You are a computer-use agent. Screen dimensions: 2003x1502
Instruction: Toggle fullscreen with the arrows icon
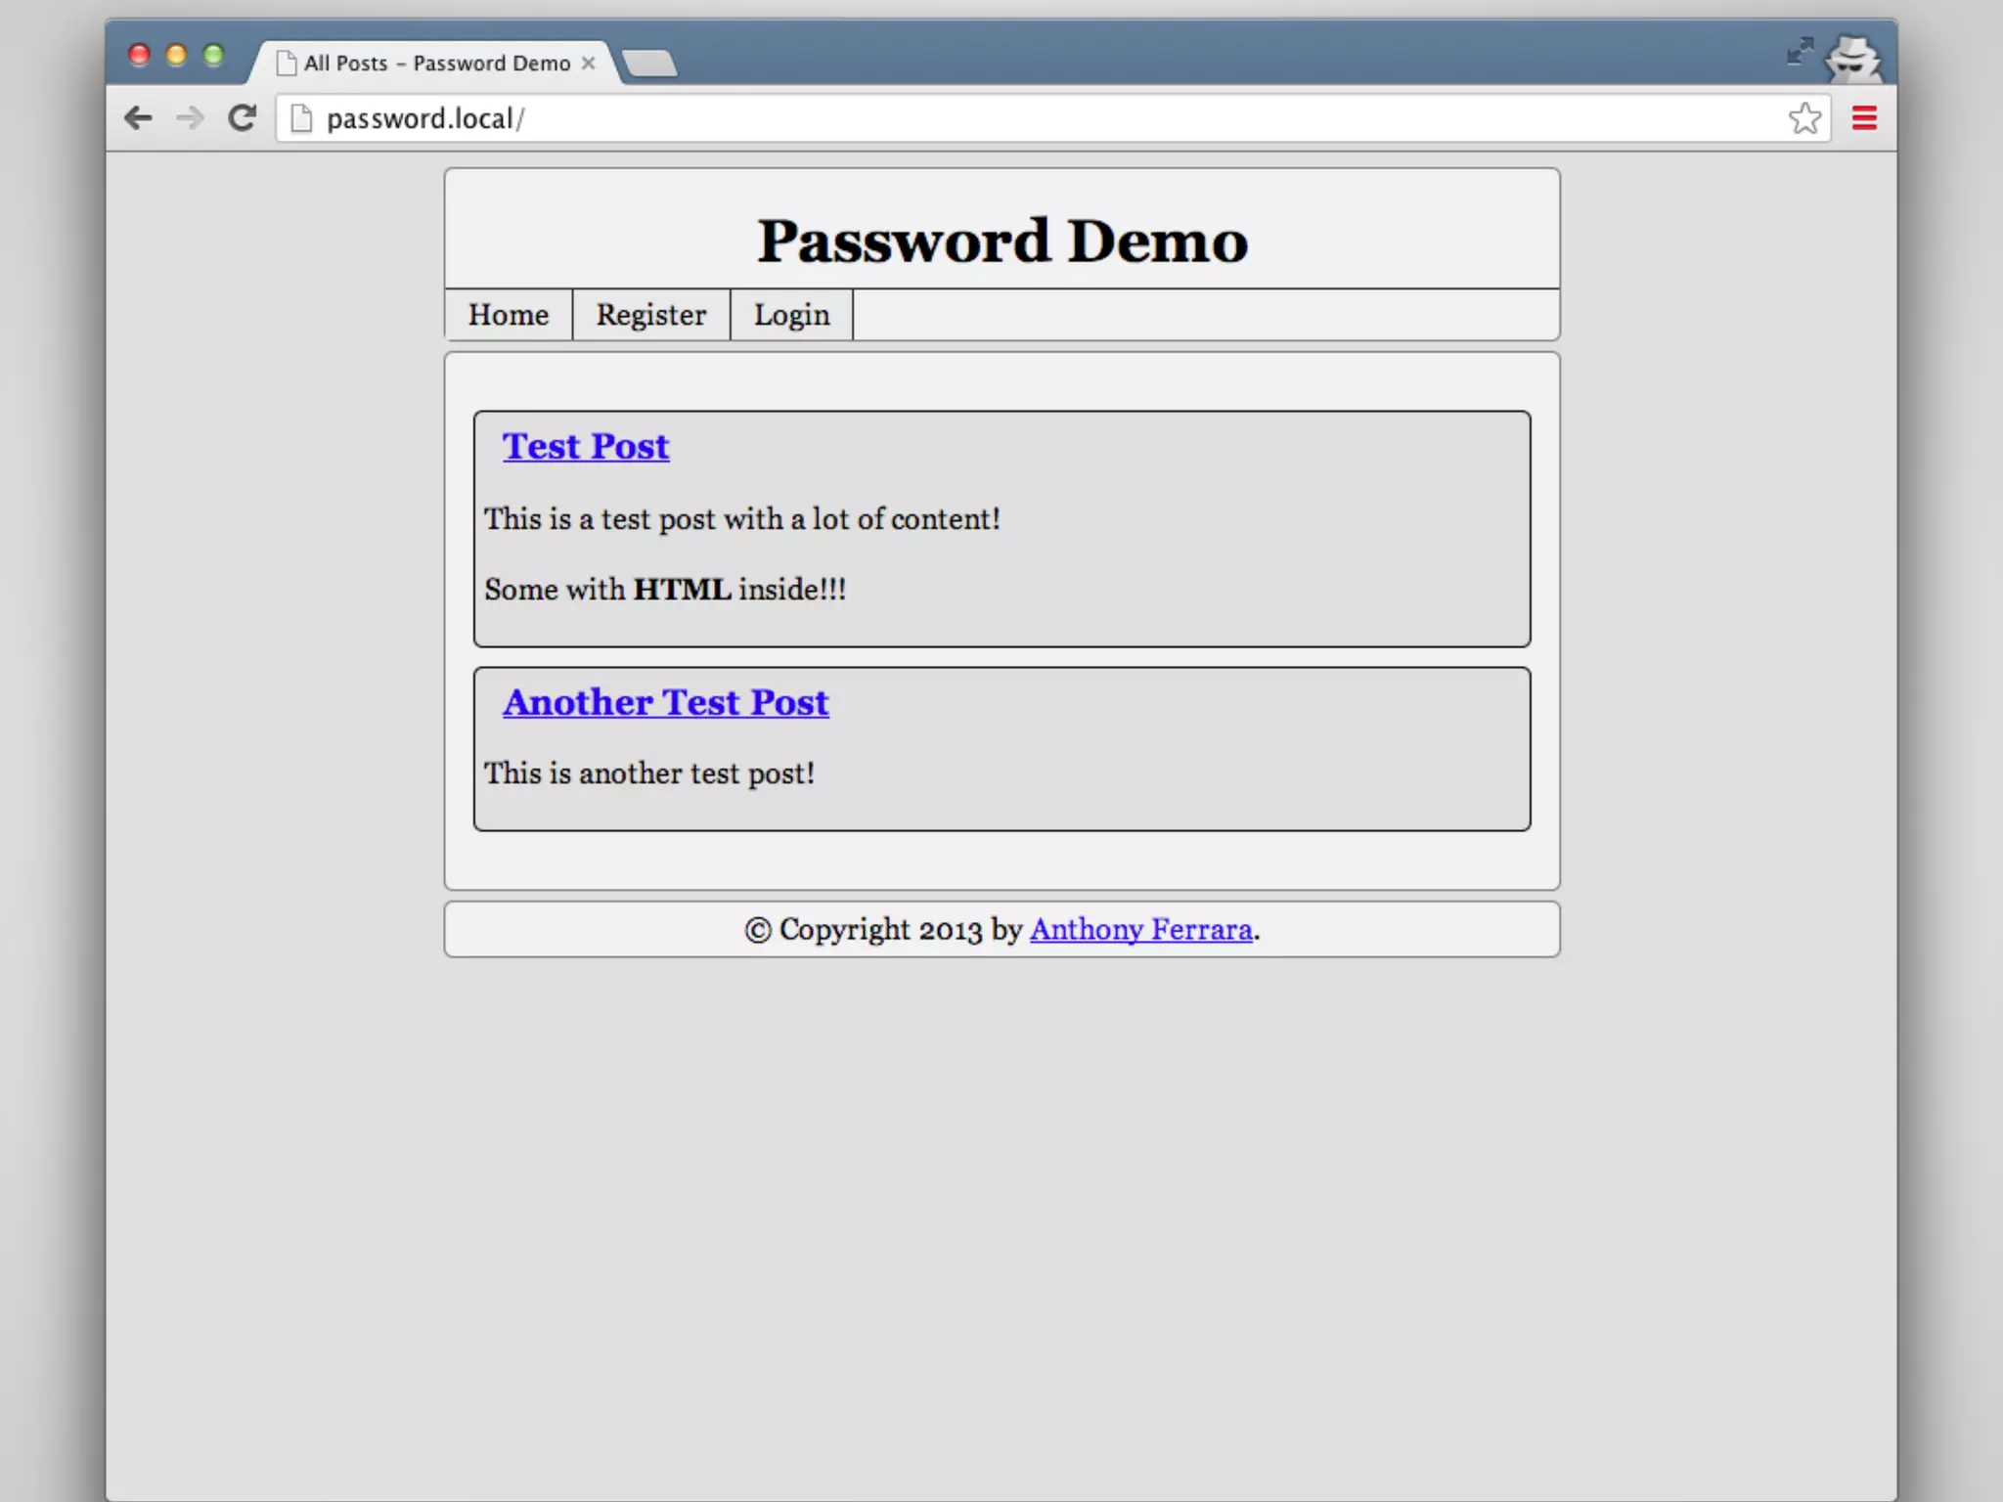point(1799,51)
